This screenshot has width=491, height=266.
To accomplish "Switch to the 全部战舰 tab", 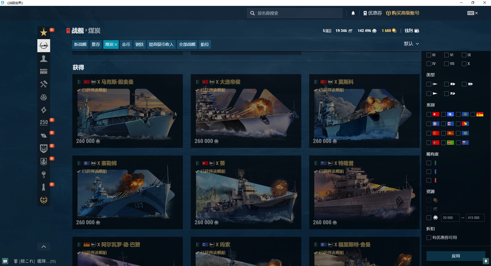I will coord(187,45).
